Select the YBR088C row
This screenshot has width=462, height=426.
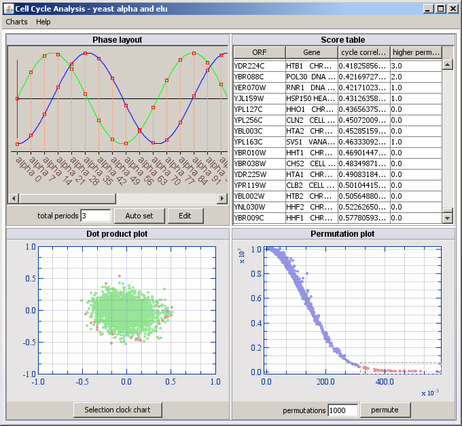click(x=338, y=77)
